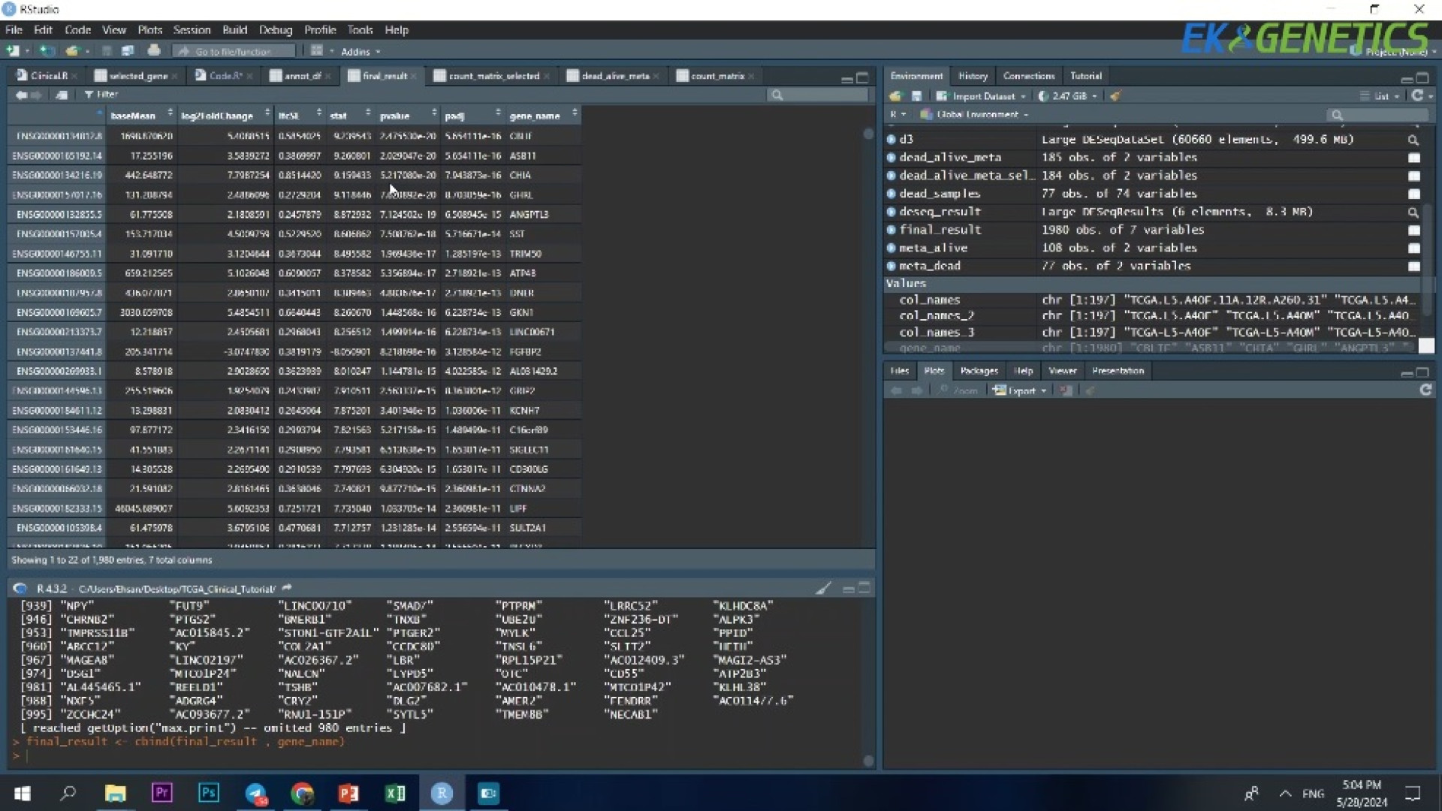The width and height of the screenshot is (1442, 811).
Task: Switch to the Clinical.R tab
Action: click(45, 76)
